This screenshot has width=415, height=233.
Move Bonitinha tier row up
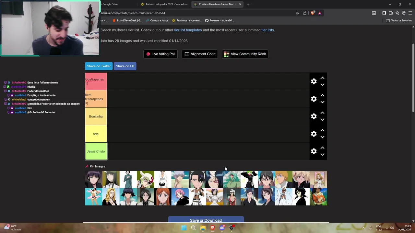click(x=322, y=113)
